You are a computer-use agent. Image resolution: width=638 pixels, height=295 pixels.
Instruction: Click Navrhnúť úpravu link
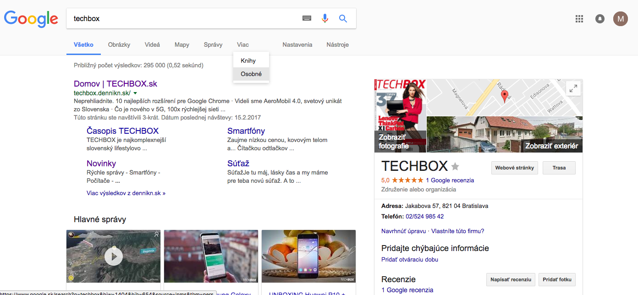404,231
